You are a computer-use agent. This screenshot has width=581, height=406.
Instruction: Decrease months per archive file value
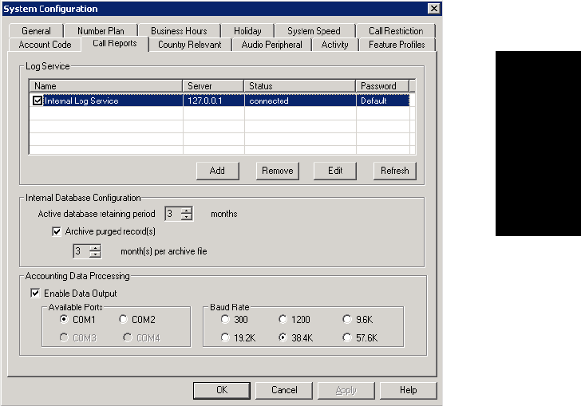pos(95,254)
